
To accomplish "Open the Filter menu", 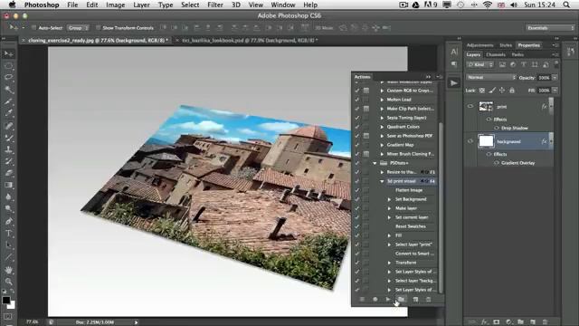I will [215, 5].
